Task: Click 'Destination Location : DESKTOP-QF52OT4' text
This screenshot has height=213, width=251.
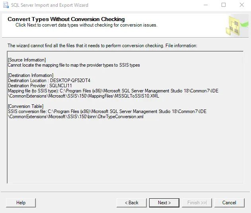Action: pos(49,81)
